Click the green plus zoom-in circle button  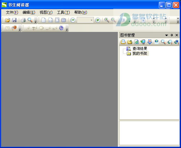[98, 20]
